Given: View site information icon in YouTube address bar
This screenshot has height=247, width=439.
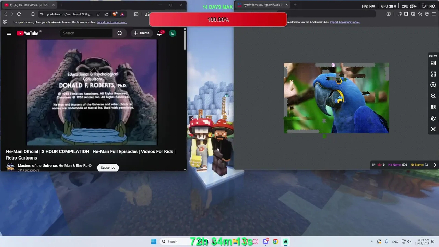Looking at the screenshot, I should pos(42,14).
